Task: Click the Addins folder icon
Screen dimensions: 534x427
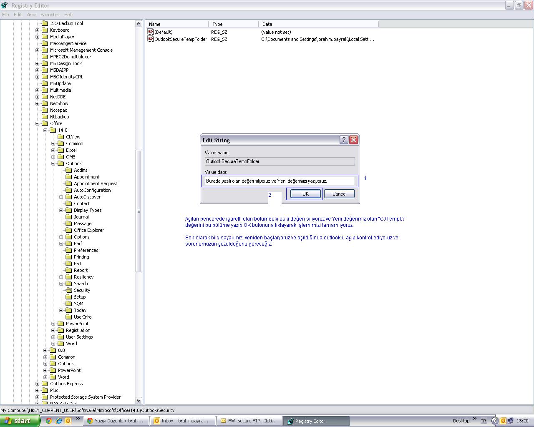Action: tap(69, 170)
